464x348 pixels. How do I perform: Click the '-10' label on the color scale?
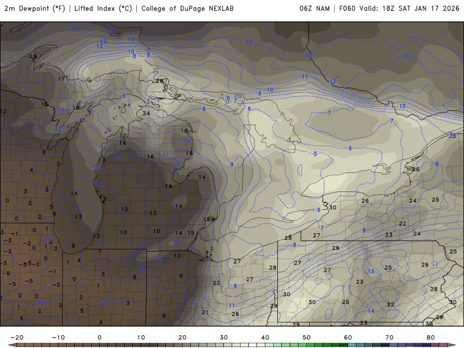click(58, 338)
